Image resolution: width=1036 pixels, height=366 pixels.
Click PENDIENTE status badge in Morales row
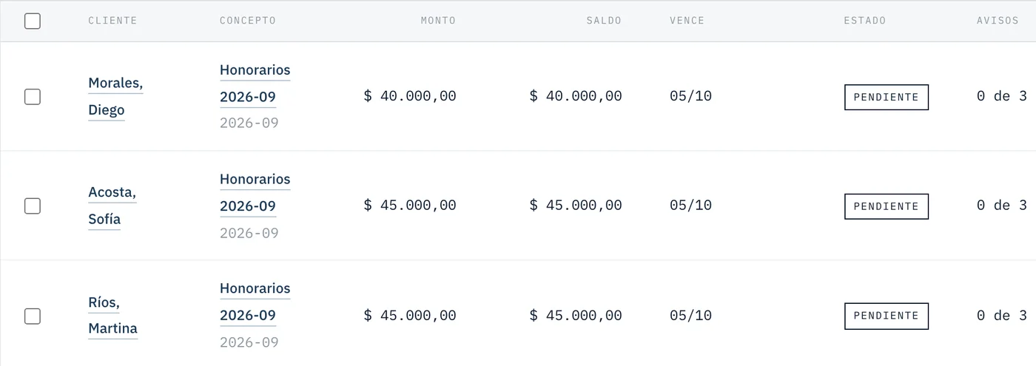pos(887,97)
